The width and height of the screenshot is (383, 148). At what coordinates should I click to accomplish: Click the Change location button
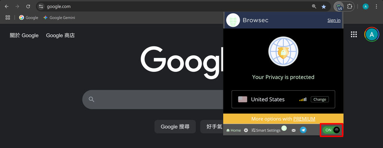(x=320, y=99)
